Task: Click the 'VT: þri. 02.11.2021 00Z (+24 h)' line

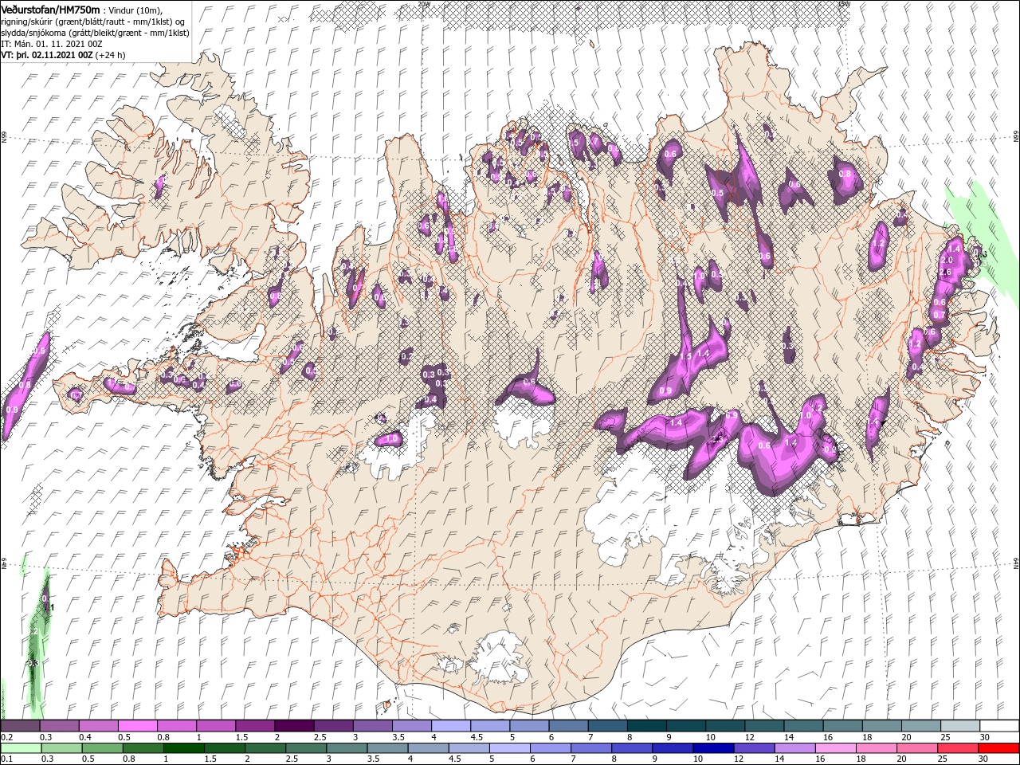Action: [63, 55]
